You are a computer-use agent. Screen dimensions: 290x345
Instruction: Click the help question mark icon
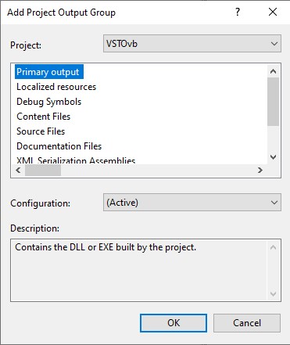click(238, 12)
